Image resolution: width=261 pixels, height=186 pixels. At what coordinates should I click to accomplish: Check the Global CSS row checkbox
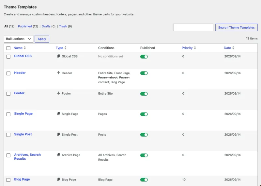[8, 57]
